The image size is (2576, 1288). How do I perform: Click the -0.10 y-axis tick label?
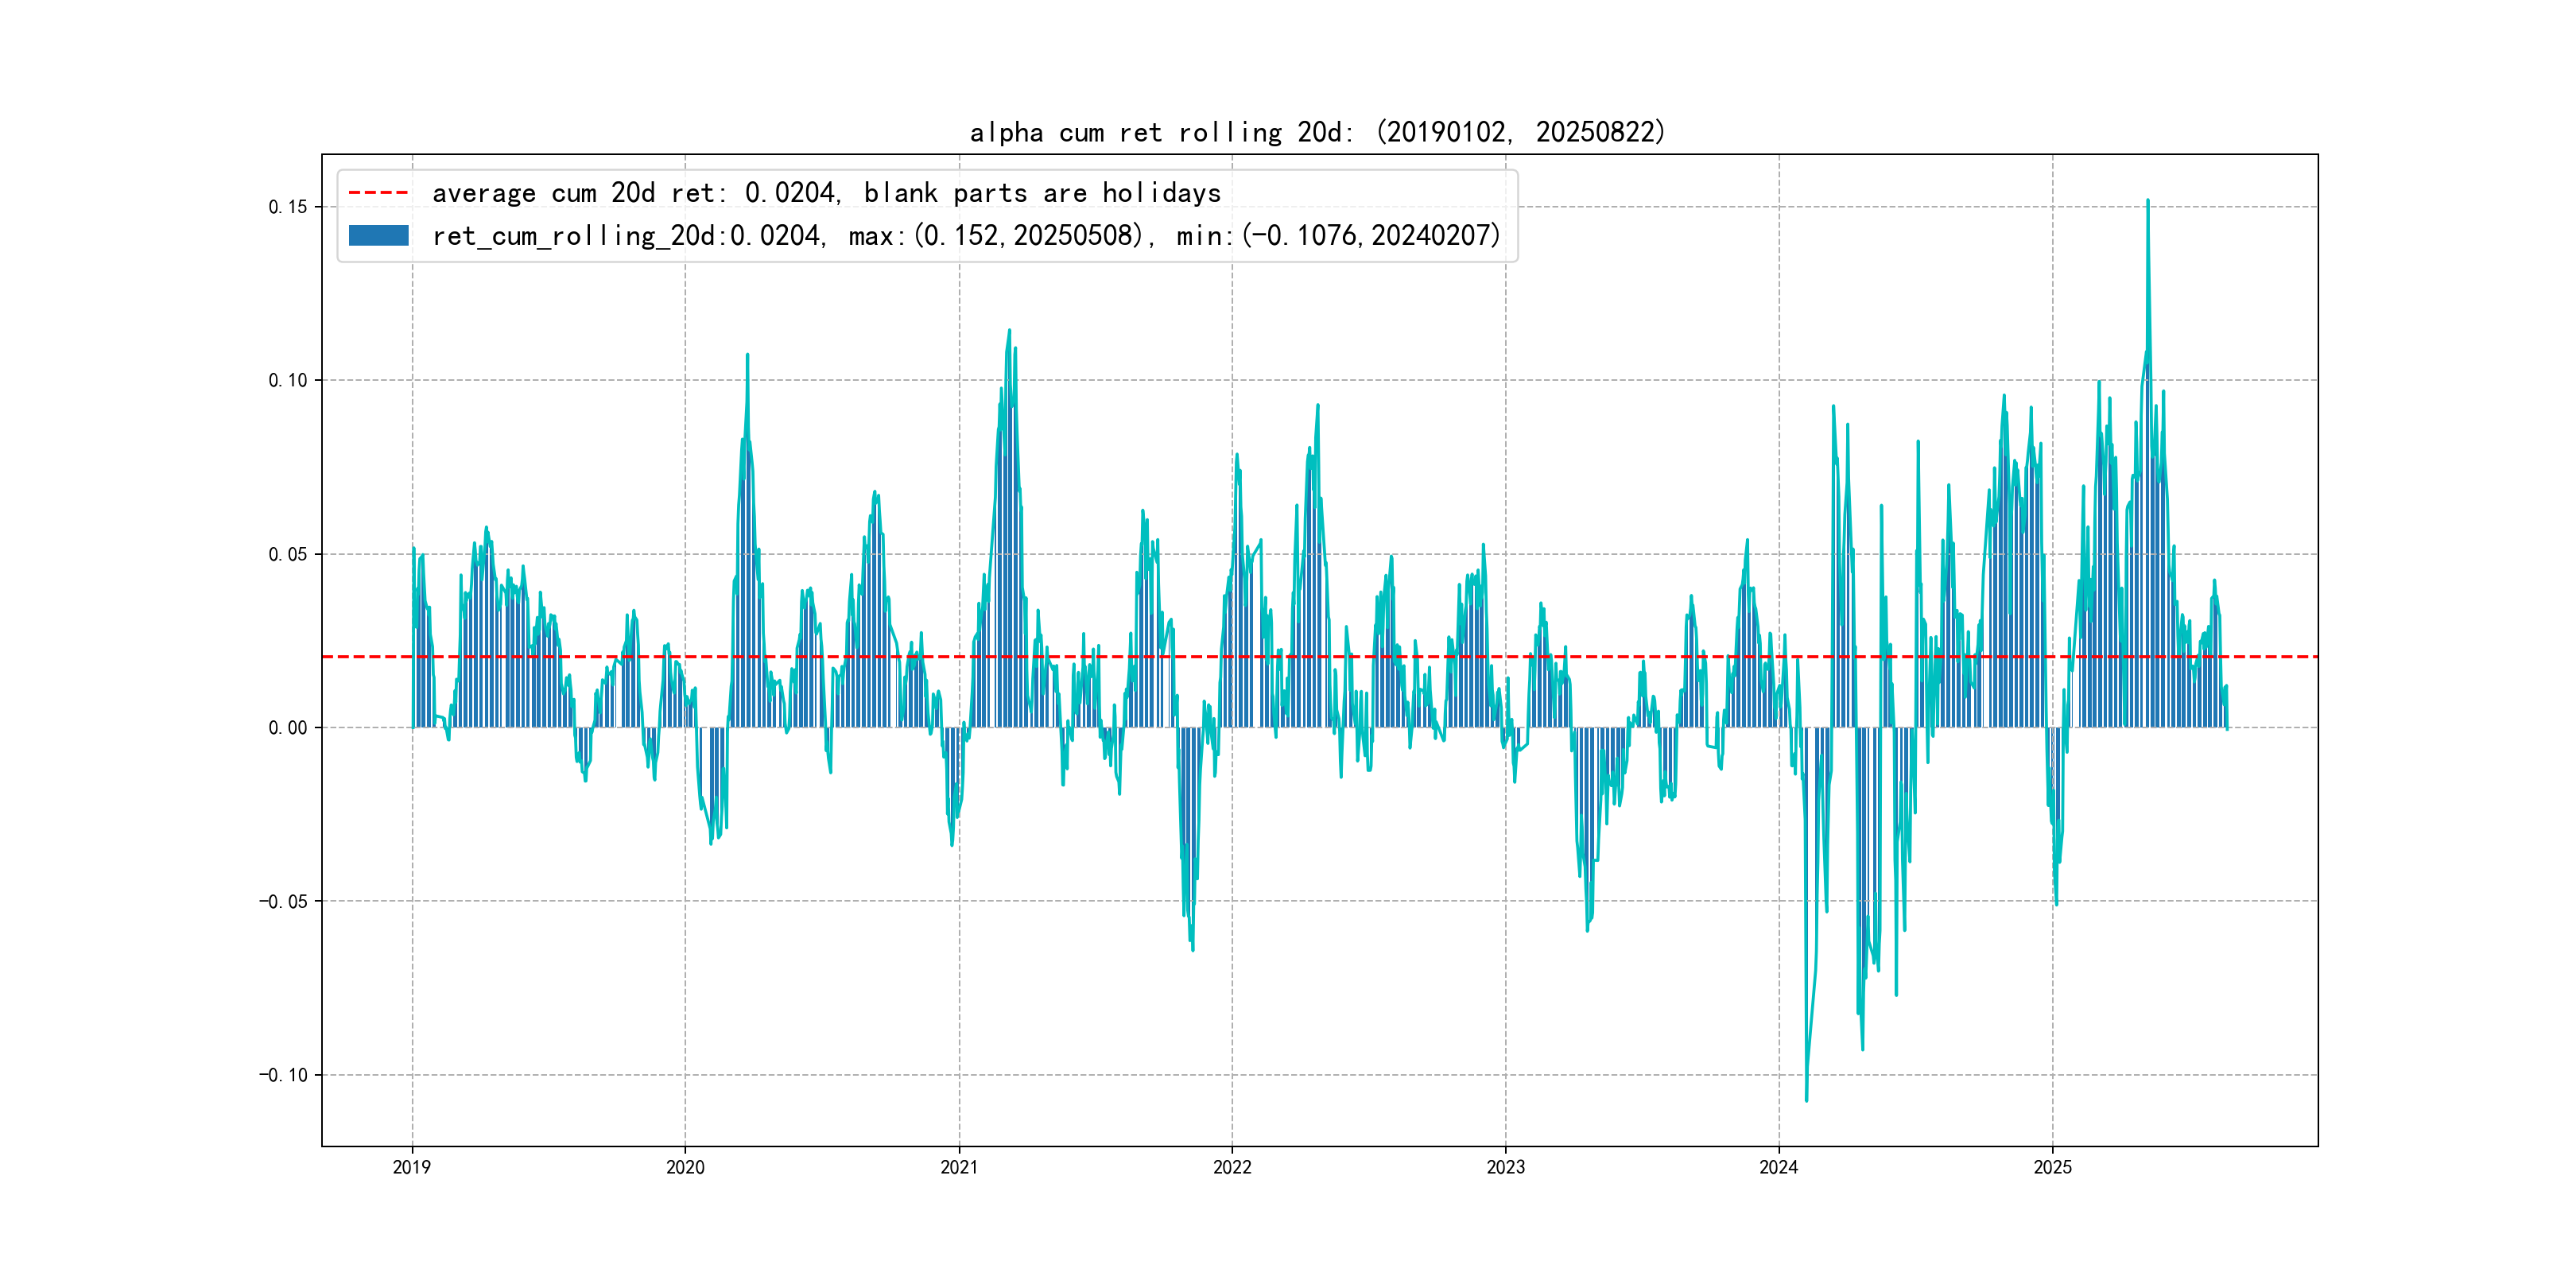pyautogui.click(x=284, y=1075)
